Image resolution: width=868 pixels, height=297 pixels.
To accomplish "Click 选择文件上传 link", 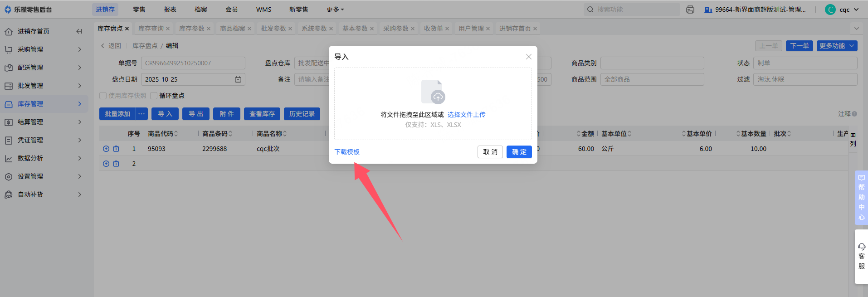I will [467, 115].
